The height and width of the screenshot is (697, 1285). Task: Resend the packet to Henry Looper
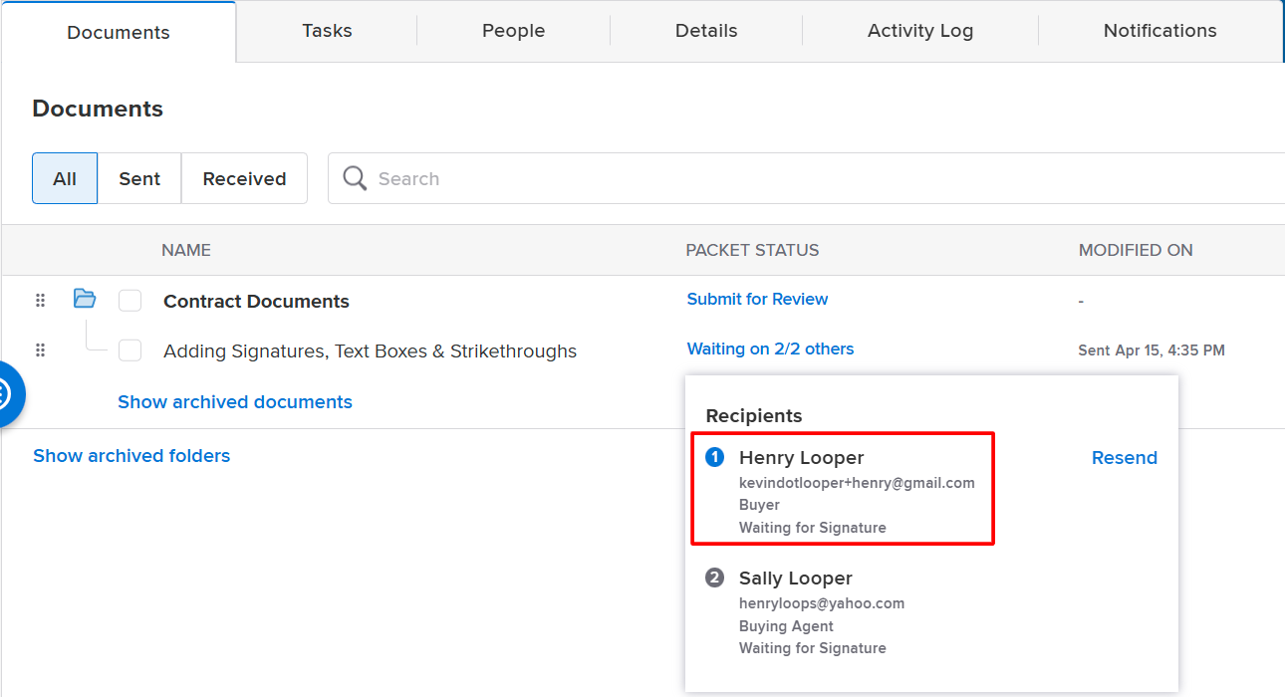1125,458
